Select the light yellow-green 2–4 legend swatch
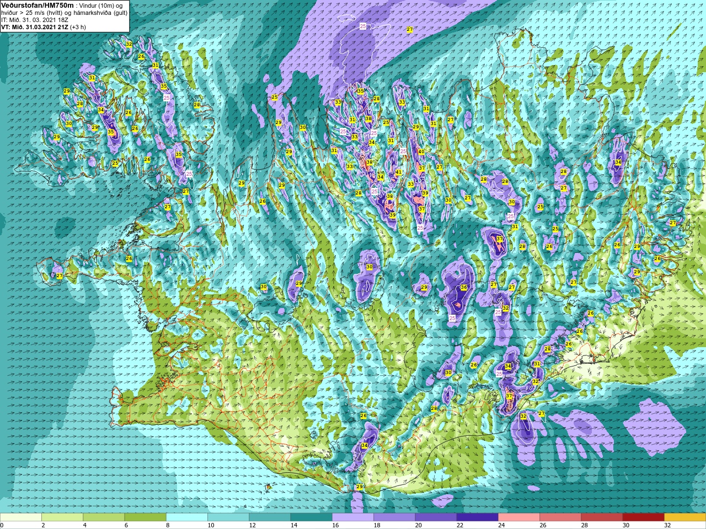This screenshot has height=529, width=706. pos(62,517)
